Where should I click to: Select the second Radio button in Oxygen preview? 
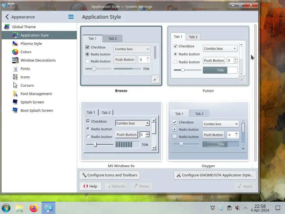point(175,137)
